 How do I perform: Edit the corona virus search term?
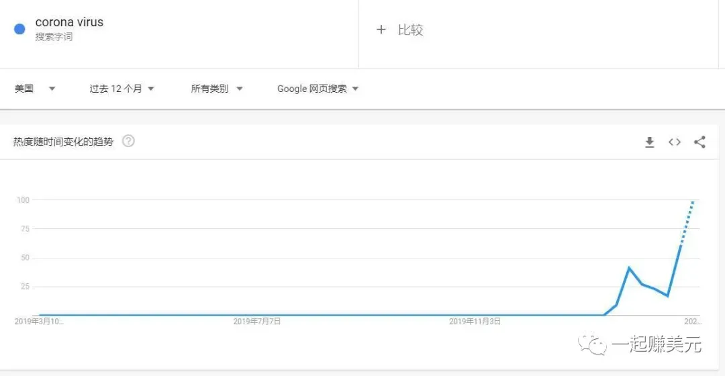pos(69,21)
